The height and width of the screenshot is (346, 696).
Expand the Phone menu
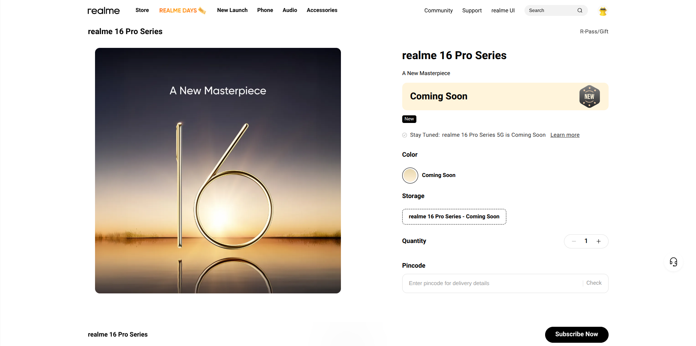[x=265, y=10]
